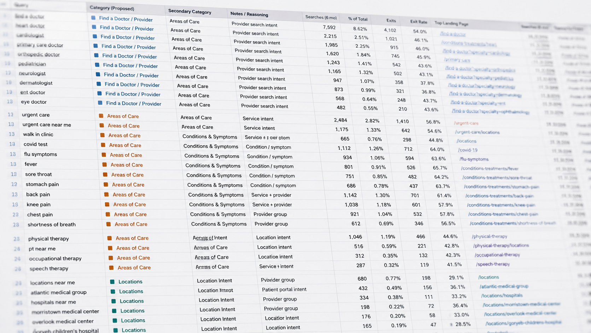Open the /urgent-care landing page link
The width and height of the screenshot is (591, 333).
pos(466,123)
